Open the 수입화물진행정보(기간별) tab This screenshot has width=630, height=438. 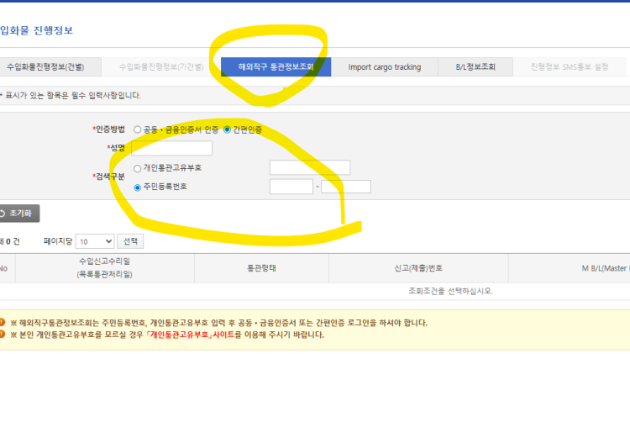(160, 67)
